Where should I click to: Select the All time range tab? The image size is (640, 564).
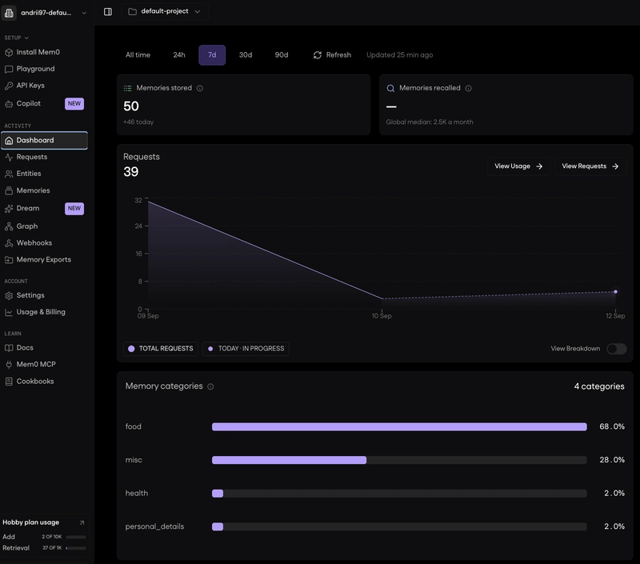click(138, 55)
